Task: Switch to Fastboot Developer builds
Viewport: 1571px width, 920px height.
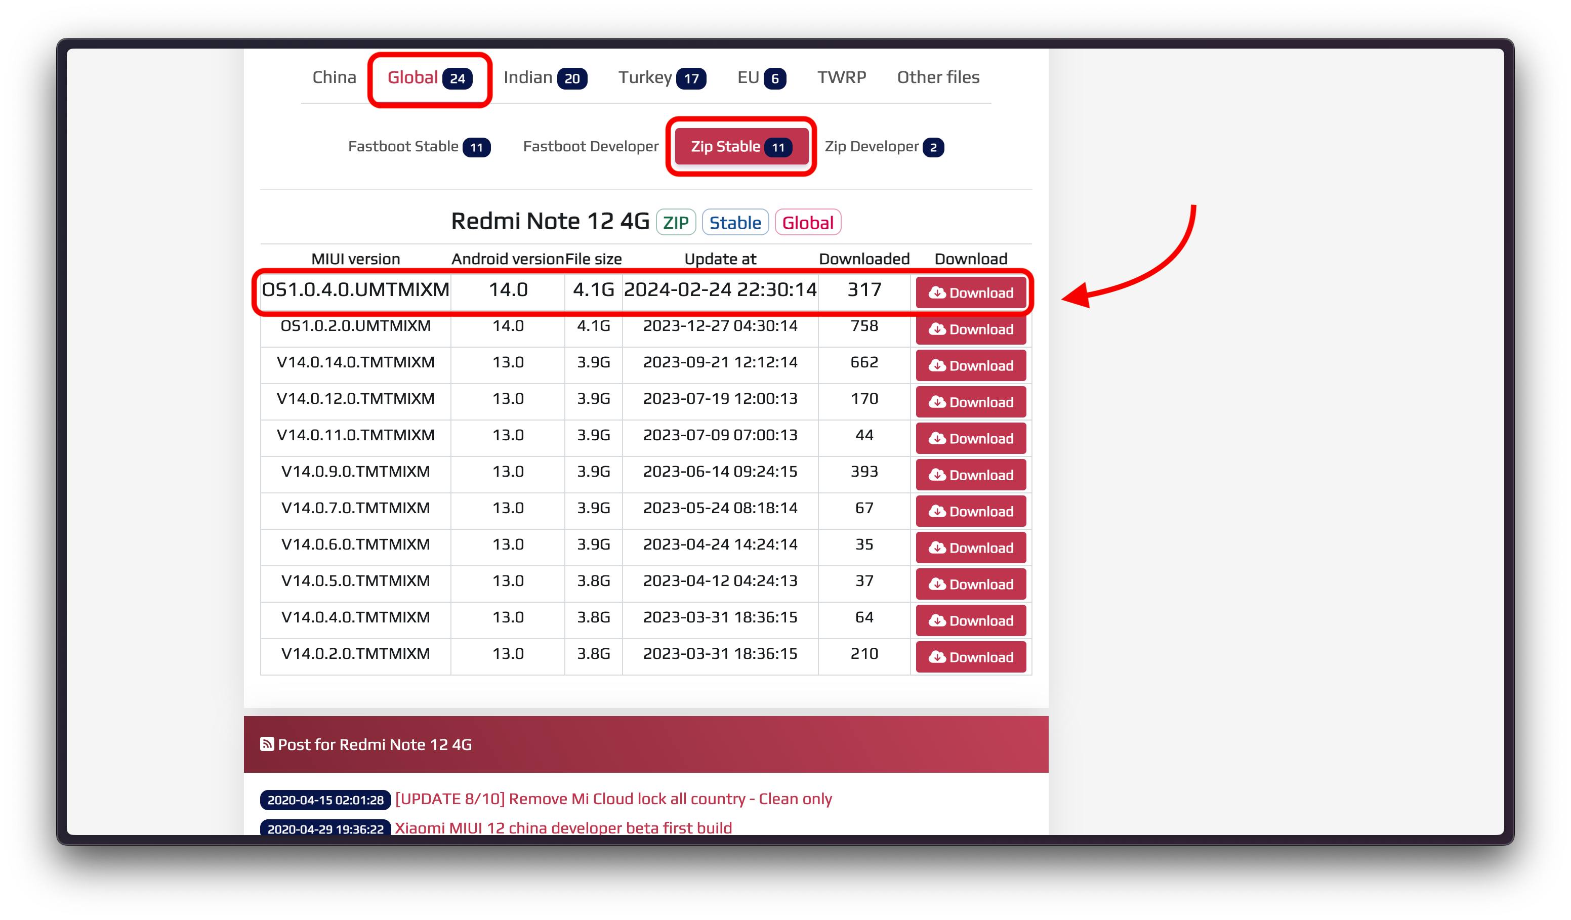Action: click(x=590, y=146)
